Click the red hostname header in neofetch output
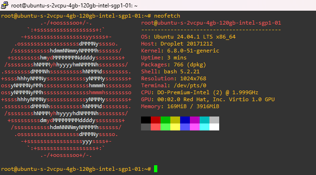The width and height of the screenshot is (316, 175). coord(211,23)
